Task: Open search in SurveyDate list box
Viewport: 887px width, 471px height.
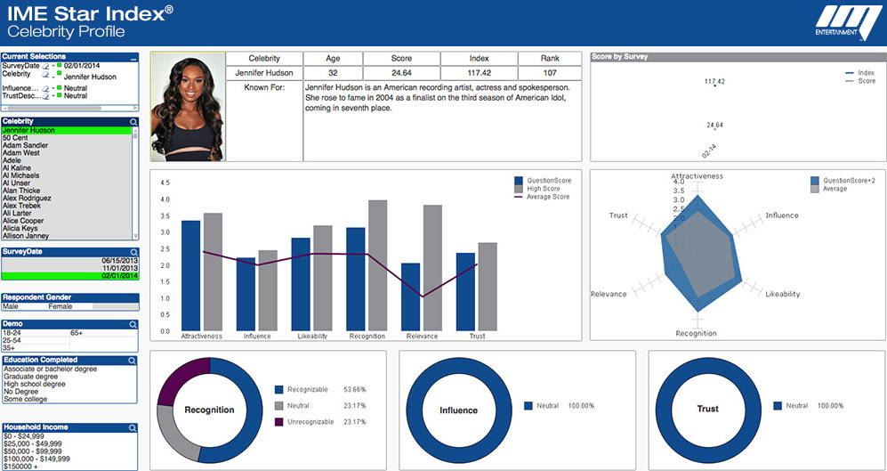Action: pos(133,252)
